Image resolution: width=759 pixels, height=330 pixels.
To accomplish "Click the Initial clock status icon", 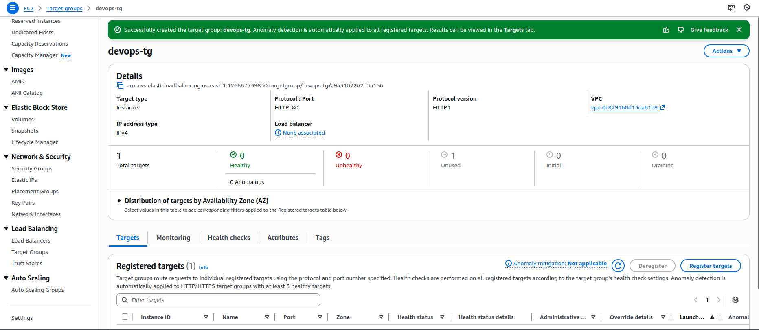I will [x=550, y=155].
